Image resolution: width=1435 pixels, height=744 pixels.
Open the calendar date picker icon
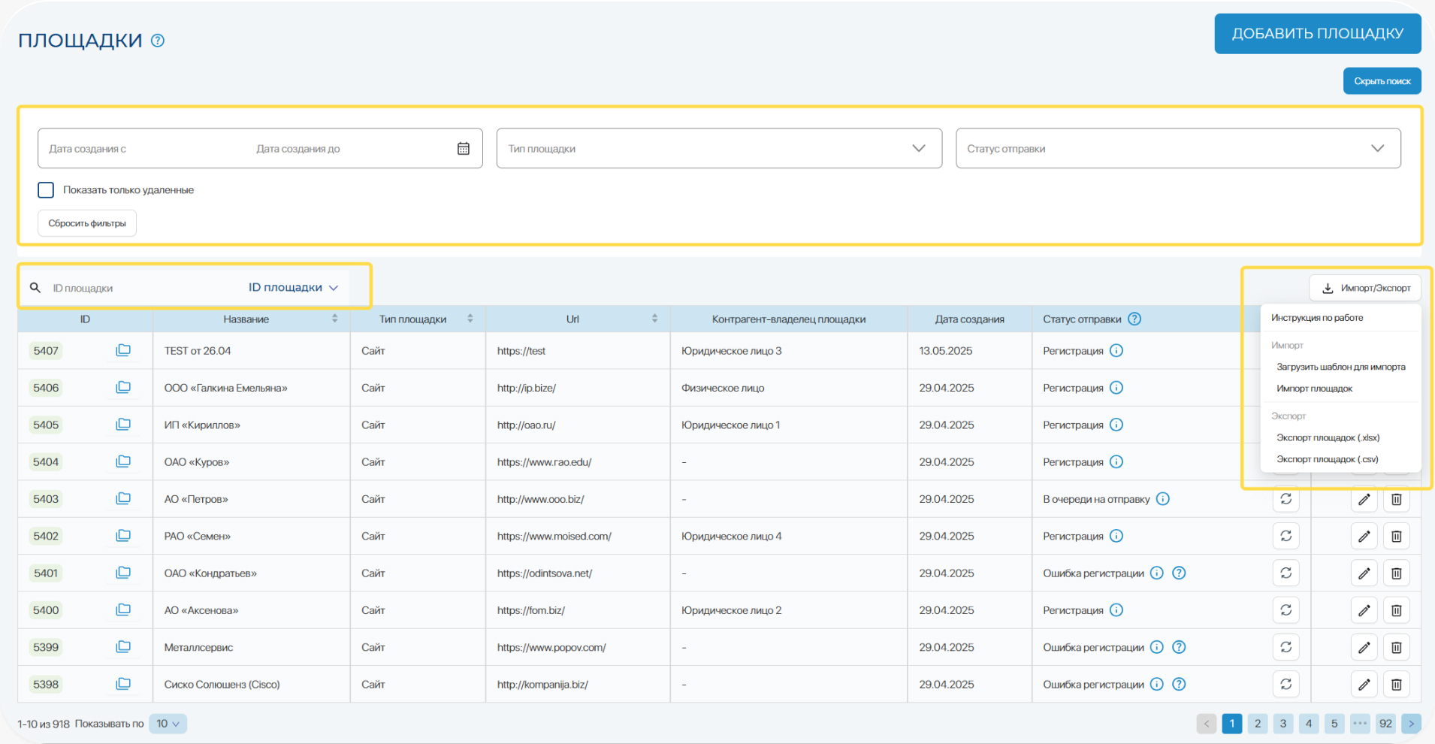click(x=464, y=149)
